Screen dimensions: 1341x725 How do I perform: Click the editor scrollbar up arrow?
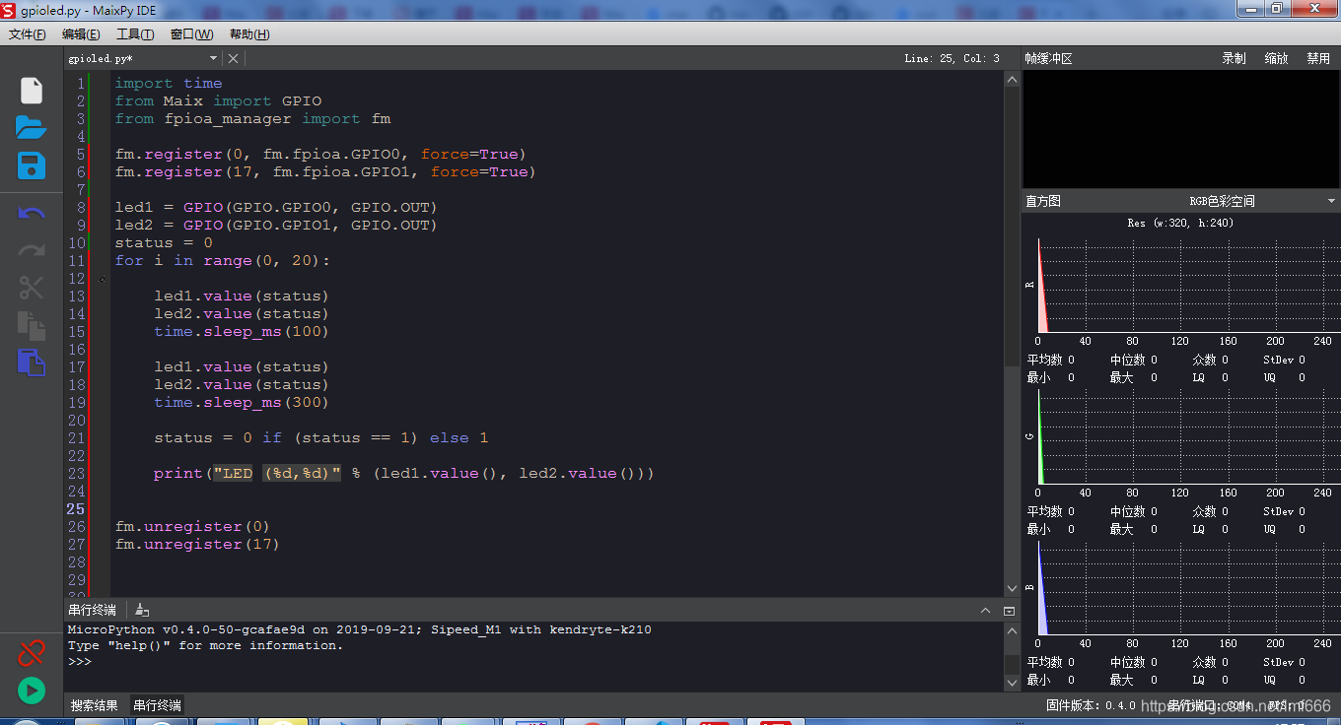coord(1012,81)
